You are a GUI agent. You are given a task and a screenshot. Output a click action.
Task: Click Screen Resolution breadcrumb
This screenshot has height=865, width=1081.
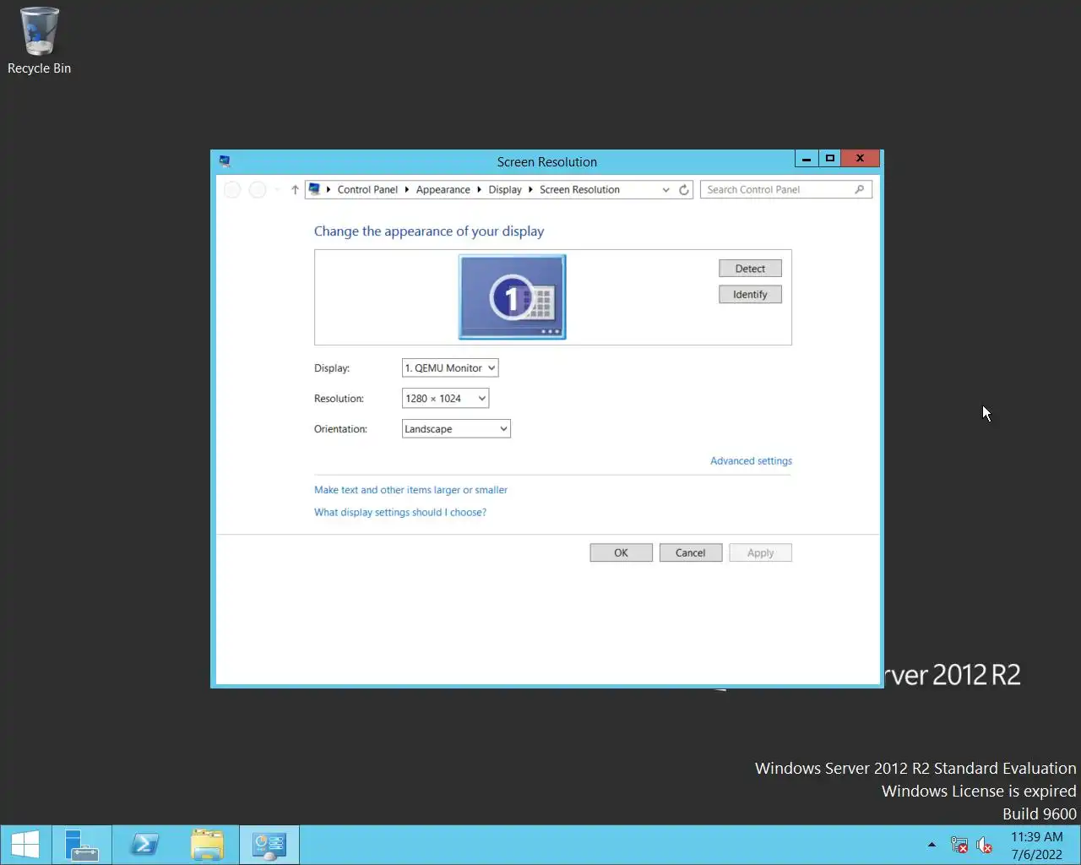pyautogui.click(x=579, y=189)
